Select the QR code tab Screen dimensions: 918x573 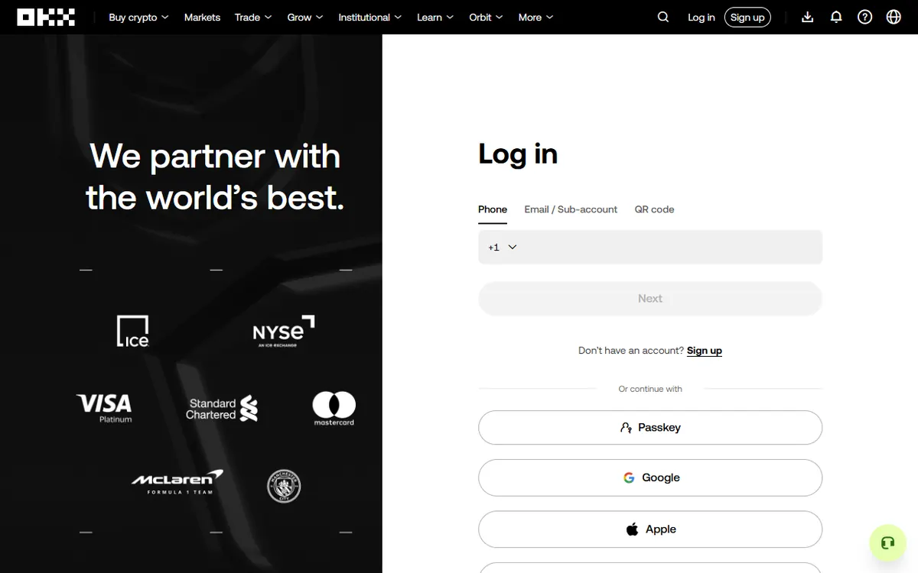point(655,209)
